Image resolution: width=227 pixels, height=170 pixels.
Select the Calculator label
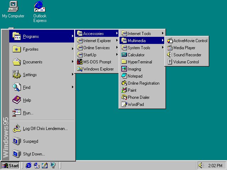tap(136, 55)
